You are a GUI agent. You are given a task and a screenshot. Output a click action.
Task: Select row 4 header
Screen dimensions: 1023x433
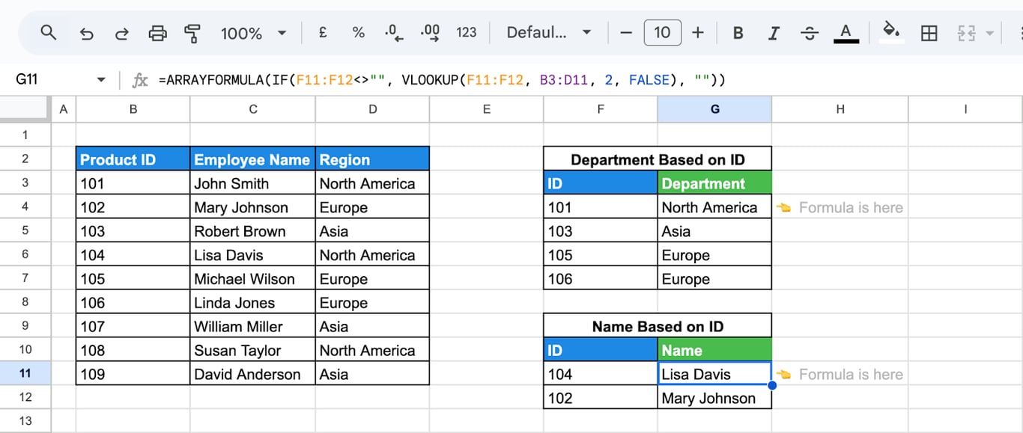point(25,207)
